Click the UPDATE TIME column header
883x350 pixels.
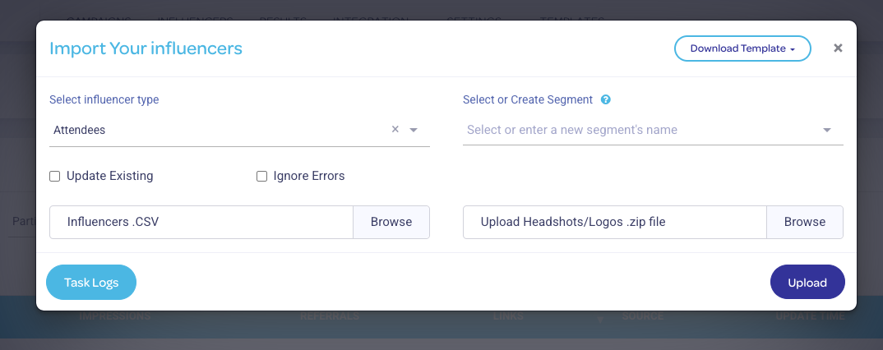pos(809,315)
